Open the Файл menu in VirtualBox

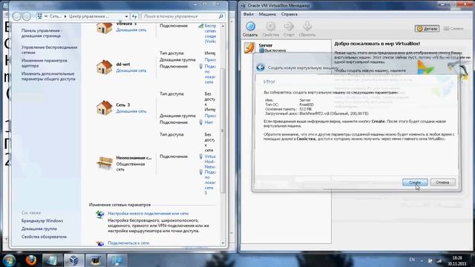coord(249,14)
